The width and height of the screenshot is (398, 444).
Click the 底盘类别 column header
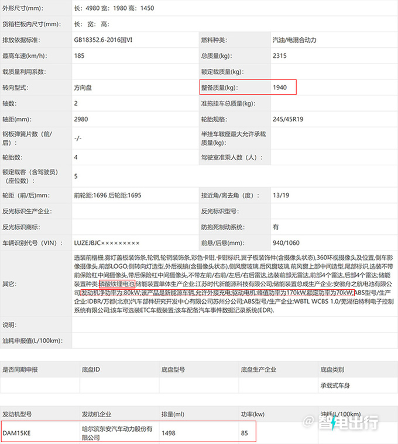point(332,370)
